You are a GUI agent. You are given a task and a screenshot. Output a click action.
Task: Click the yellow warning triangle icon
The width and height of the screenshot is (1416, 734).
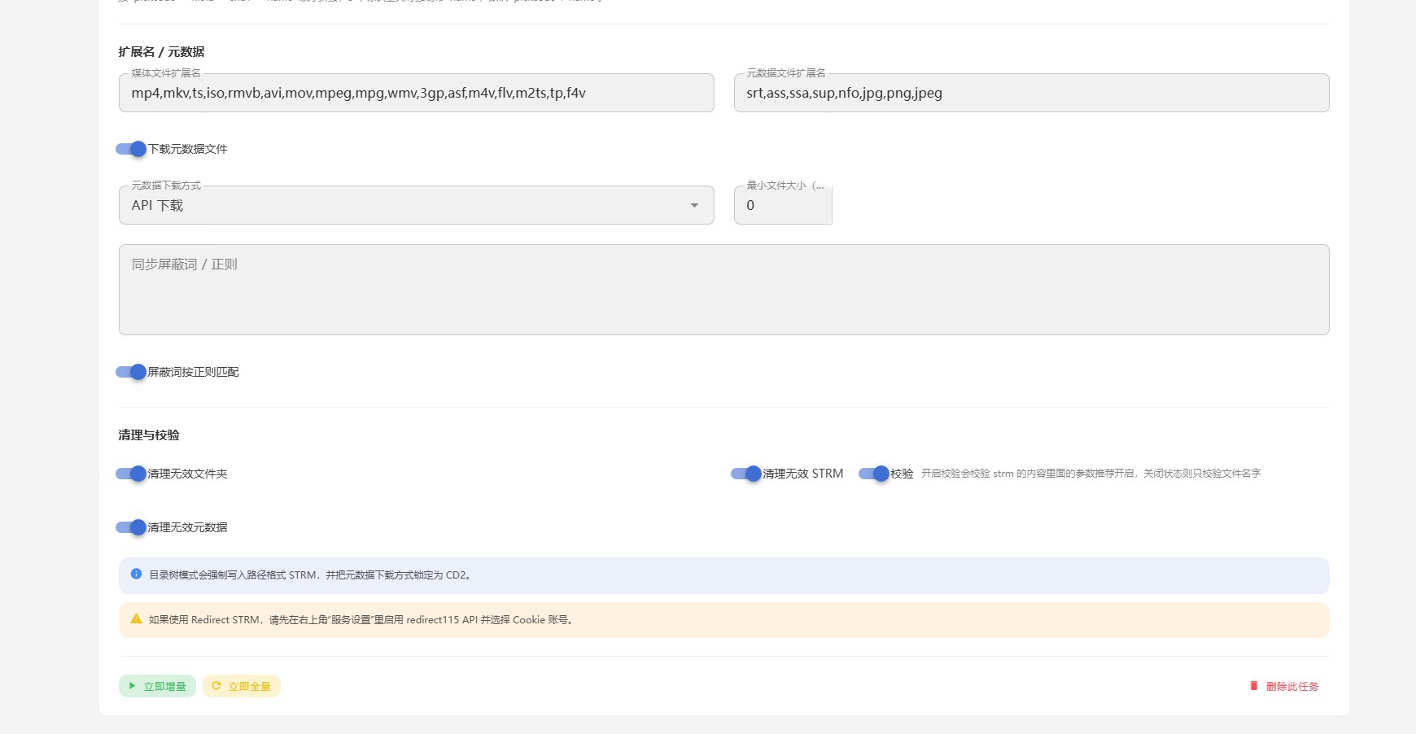pyautogui.click(x=136, y=618)
